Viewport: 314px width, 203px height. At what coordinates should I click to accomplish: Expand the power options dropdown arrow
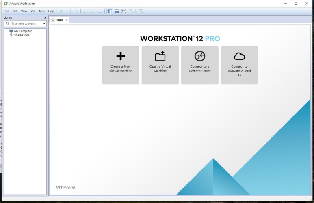67,11
